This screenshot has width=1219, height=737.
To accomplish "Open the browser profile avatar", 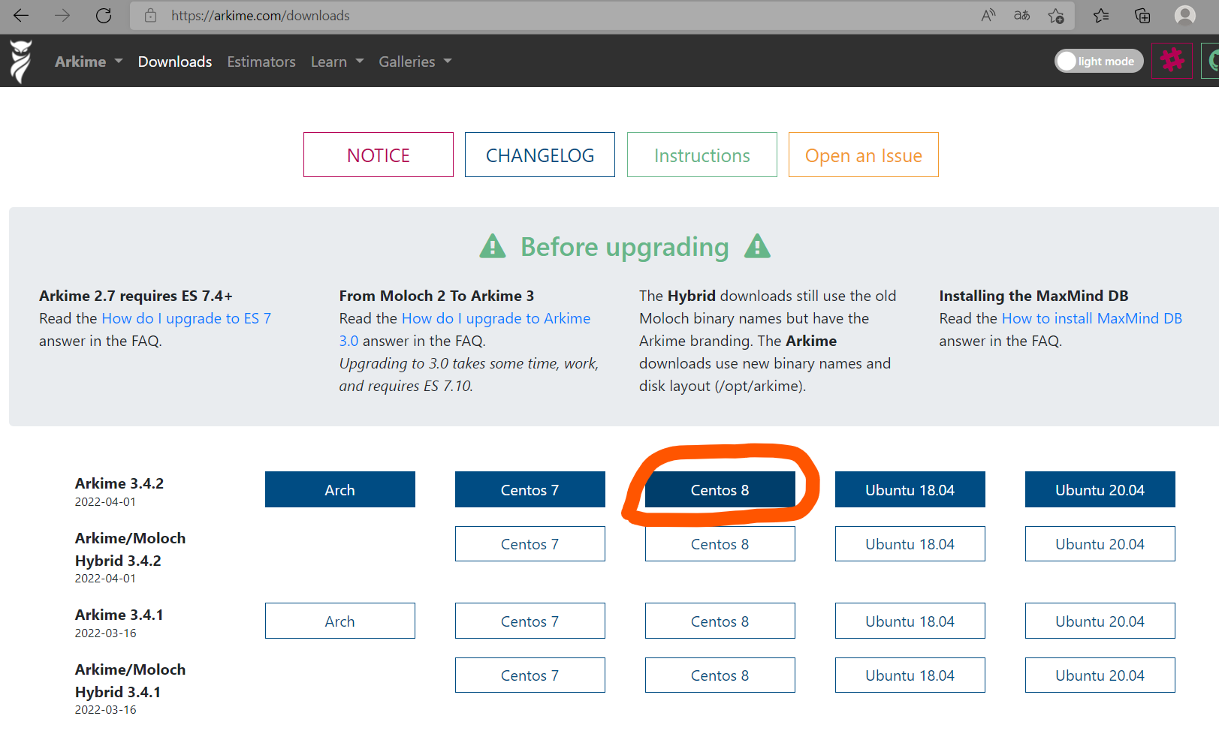I will coord(1185,15).
